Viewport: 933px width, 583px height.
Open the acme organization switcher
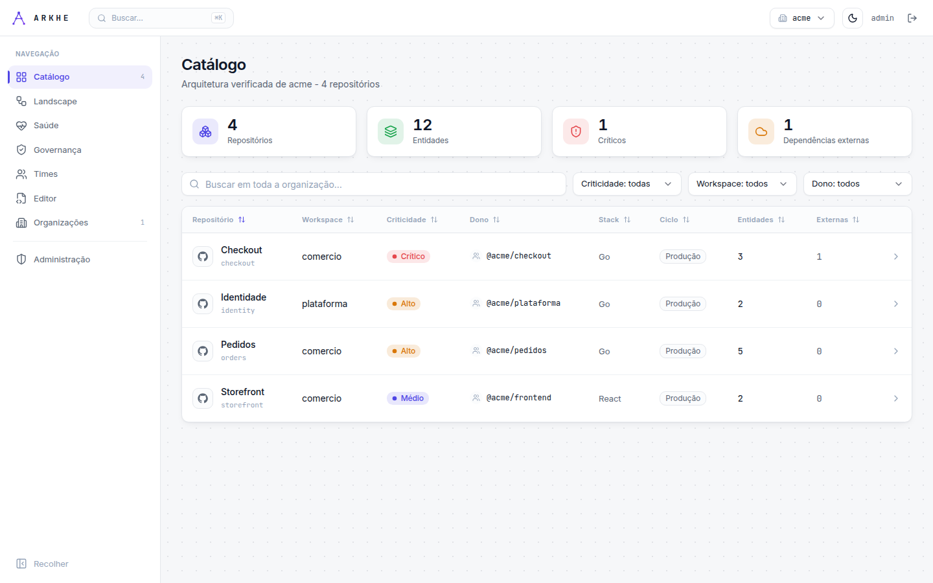[801, 18]
